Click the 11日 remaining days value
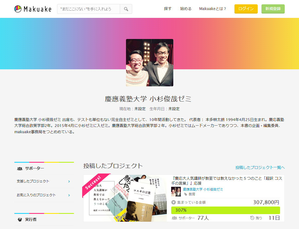299x229 pixels. pyautogui.click(x=274, y=218)
